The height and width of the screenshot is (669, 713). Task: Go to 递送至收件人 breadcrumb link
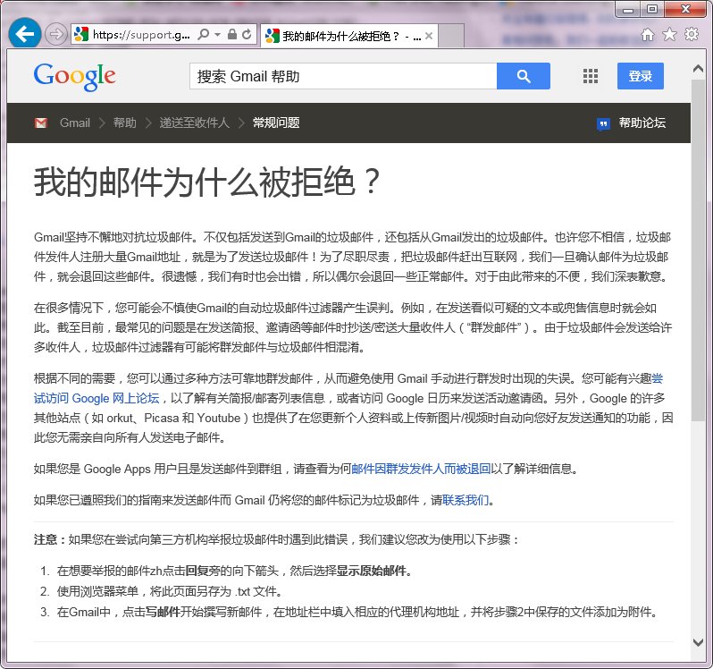coord(194,123)
